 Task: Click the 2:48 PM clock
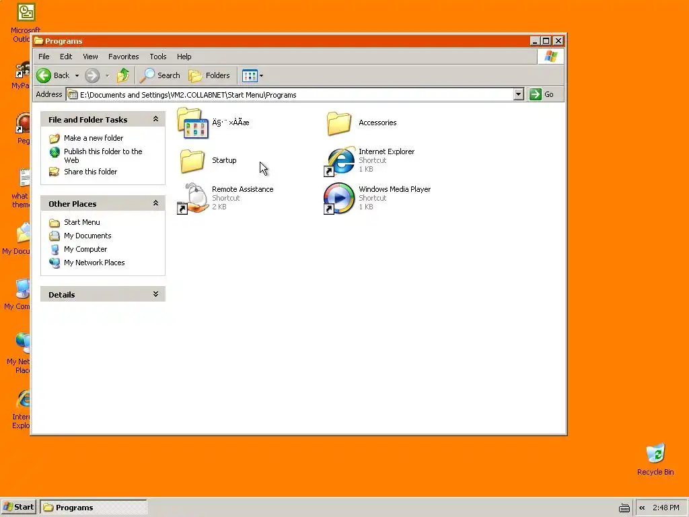(x=665, y=508)
